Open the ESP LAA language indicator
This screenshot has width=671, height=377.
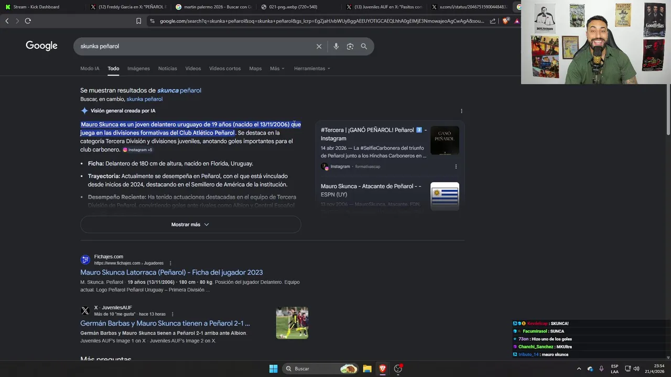click(x=614, y=369)
